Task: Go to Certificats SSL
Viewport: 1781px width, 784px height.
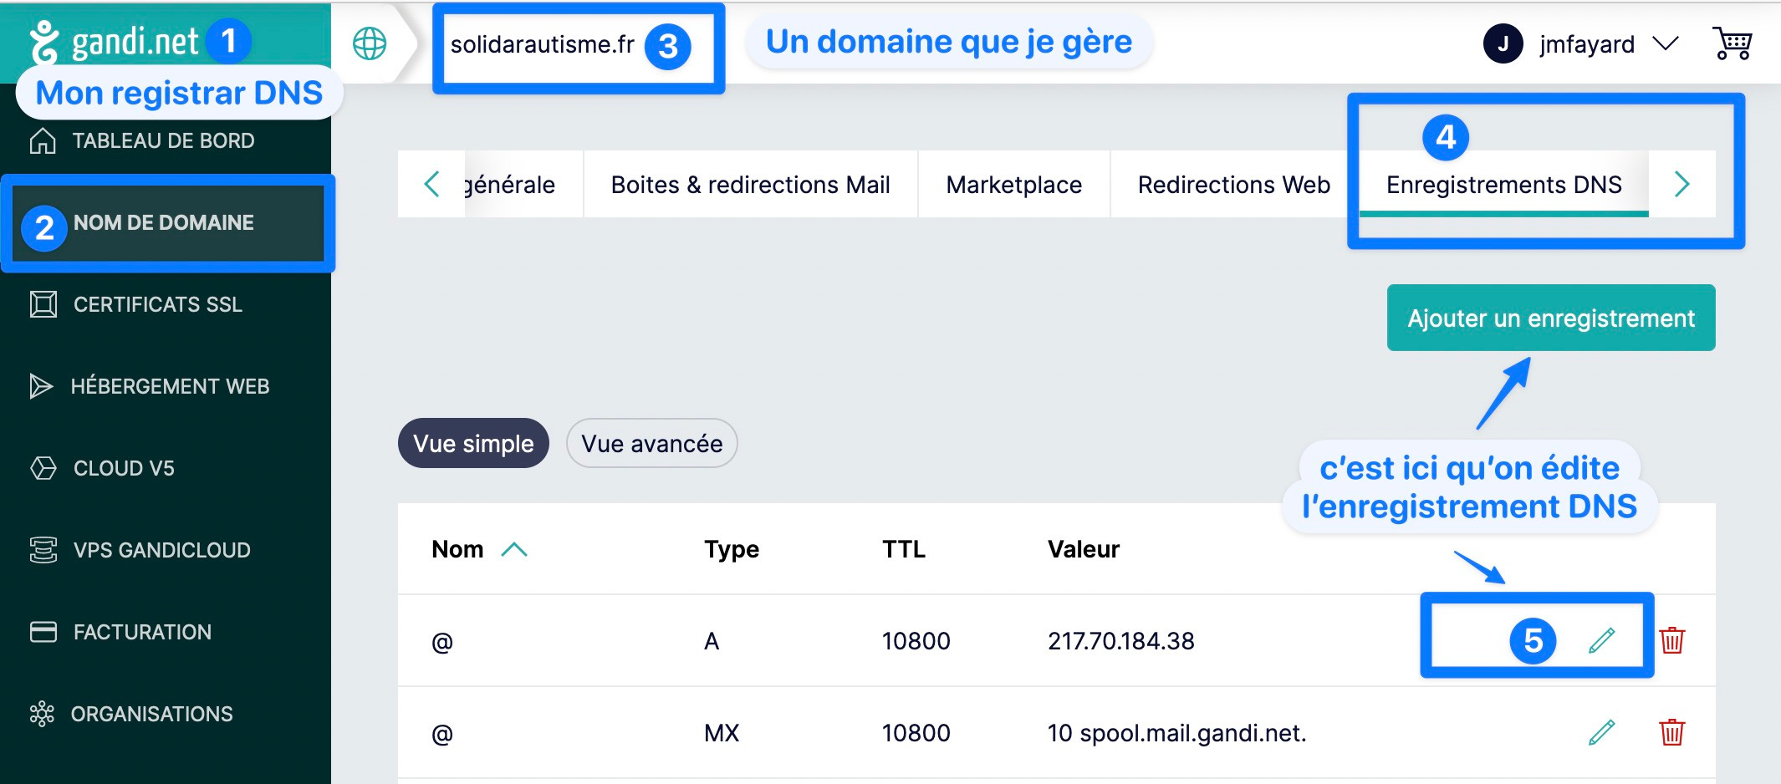Action: [x=158, y=304]
